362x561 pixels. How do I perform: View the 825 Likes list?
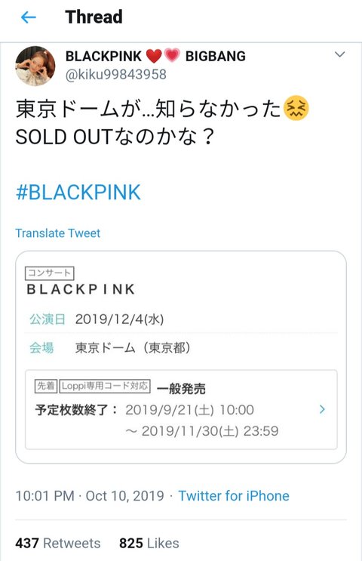pyautogui.click(x=149, y=543)
